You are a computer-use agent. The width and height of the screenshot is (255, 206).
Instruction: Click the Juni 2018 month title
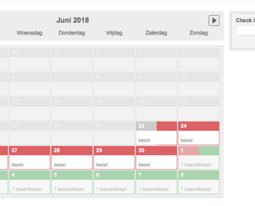[x=73, y=20]
